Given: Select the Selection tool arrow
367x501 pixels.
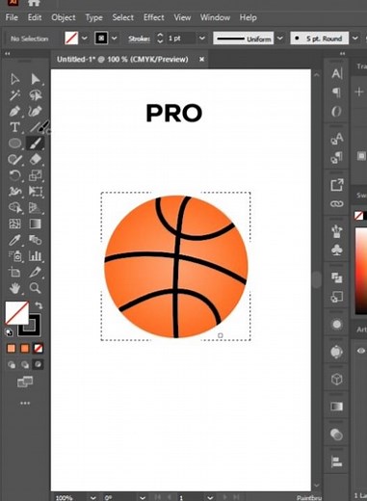Looking at the screenshot, I should pyautogui.click(x=14, y=79).
